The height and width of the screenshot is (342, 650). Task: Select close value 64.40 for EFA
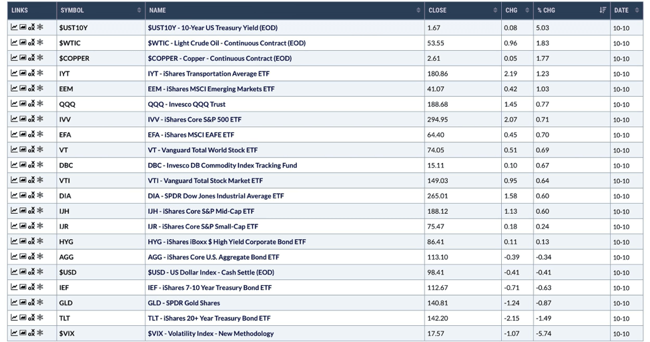point(436,135)
